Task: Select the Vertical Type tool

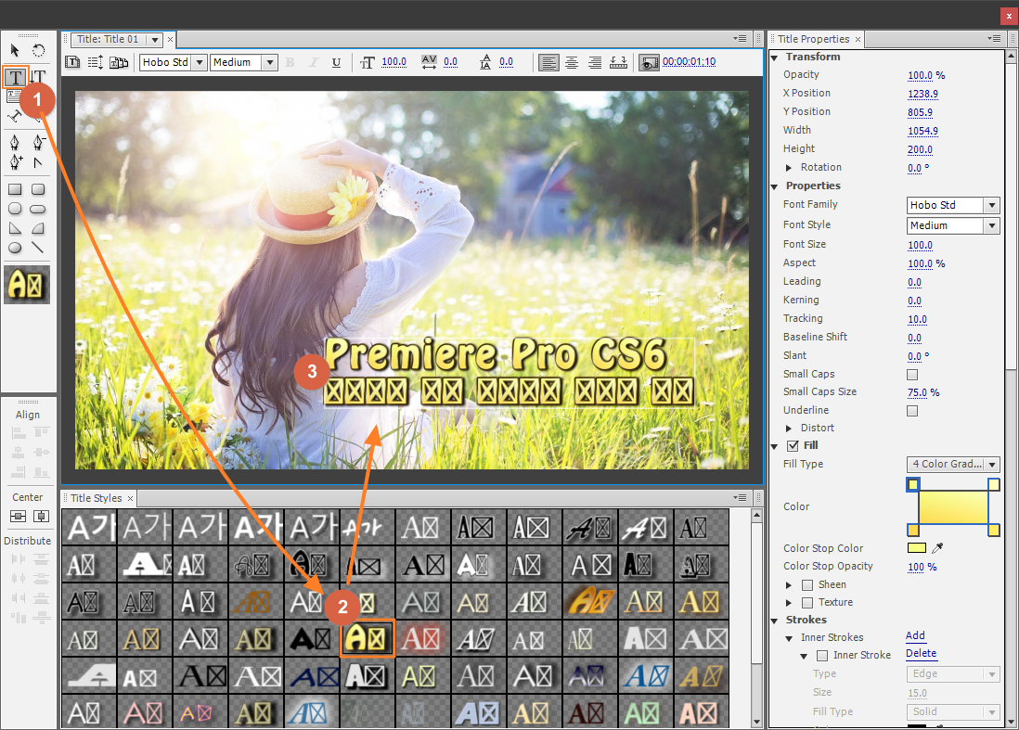Action: [x=38, y=77]
